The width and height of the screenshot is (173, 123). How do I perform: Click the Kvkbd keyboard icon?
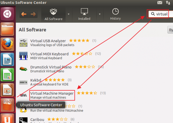coord(23,82)
